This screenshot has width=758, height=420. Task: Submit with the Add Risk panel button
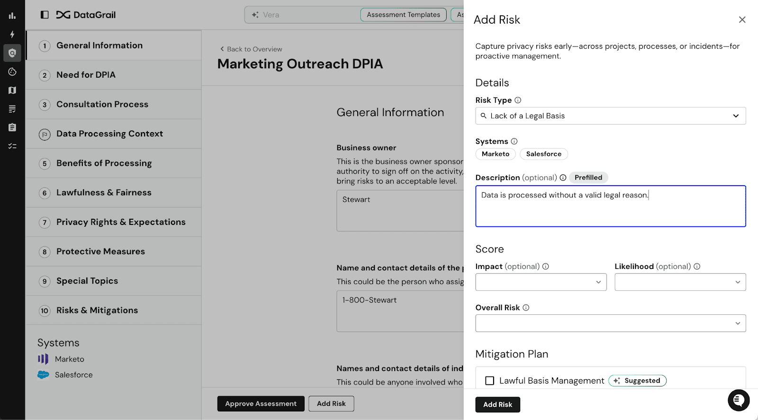(498, 405)
